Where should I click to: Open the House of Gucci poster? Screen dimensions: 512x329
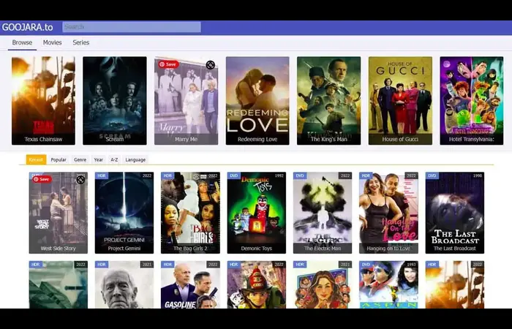pos(400,101)
